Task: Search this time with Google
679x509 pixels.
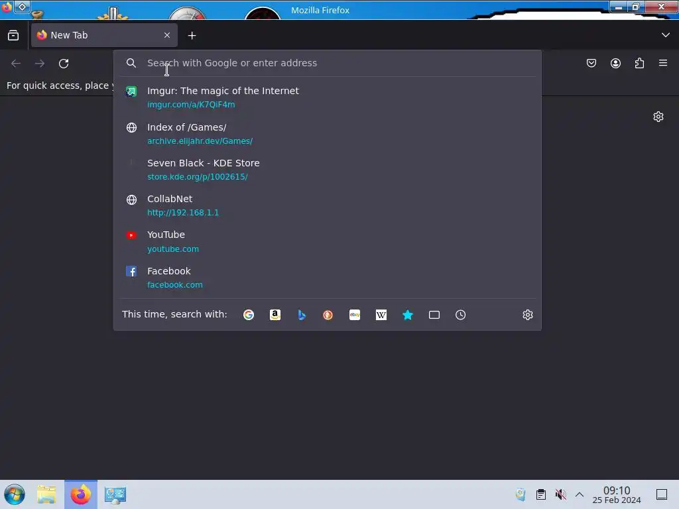Action: pos(249,315)
